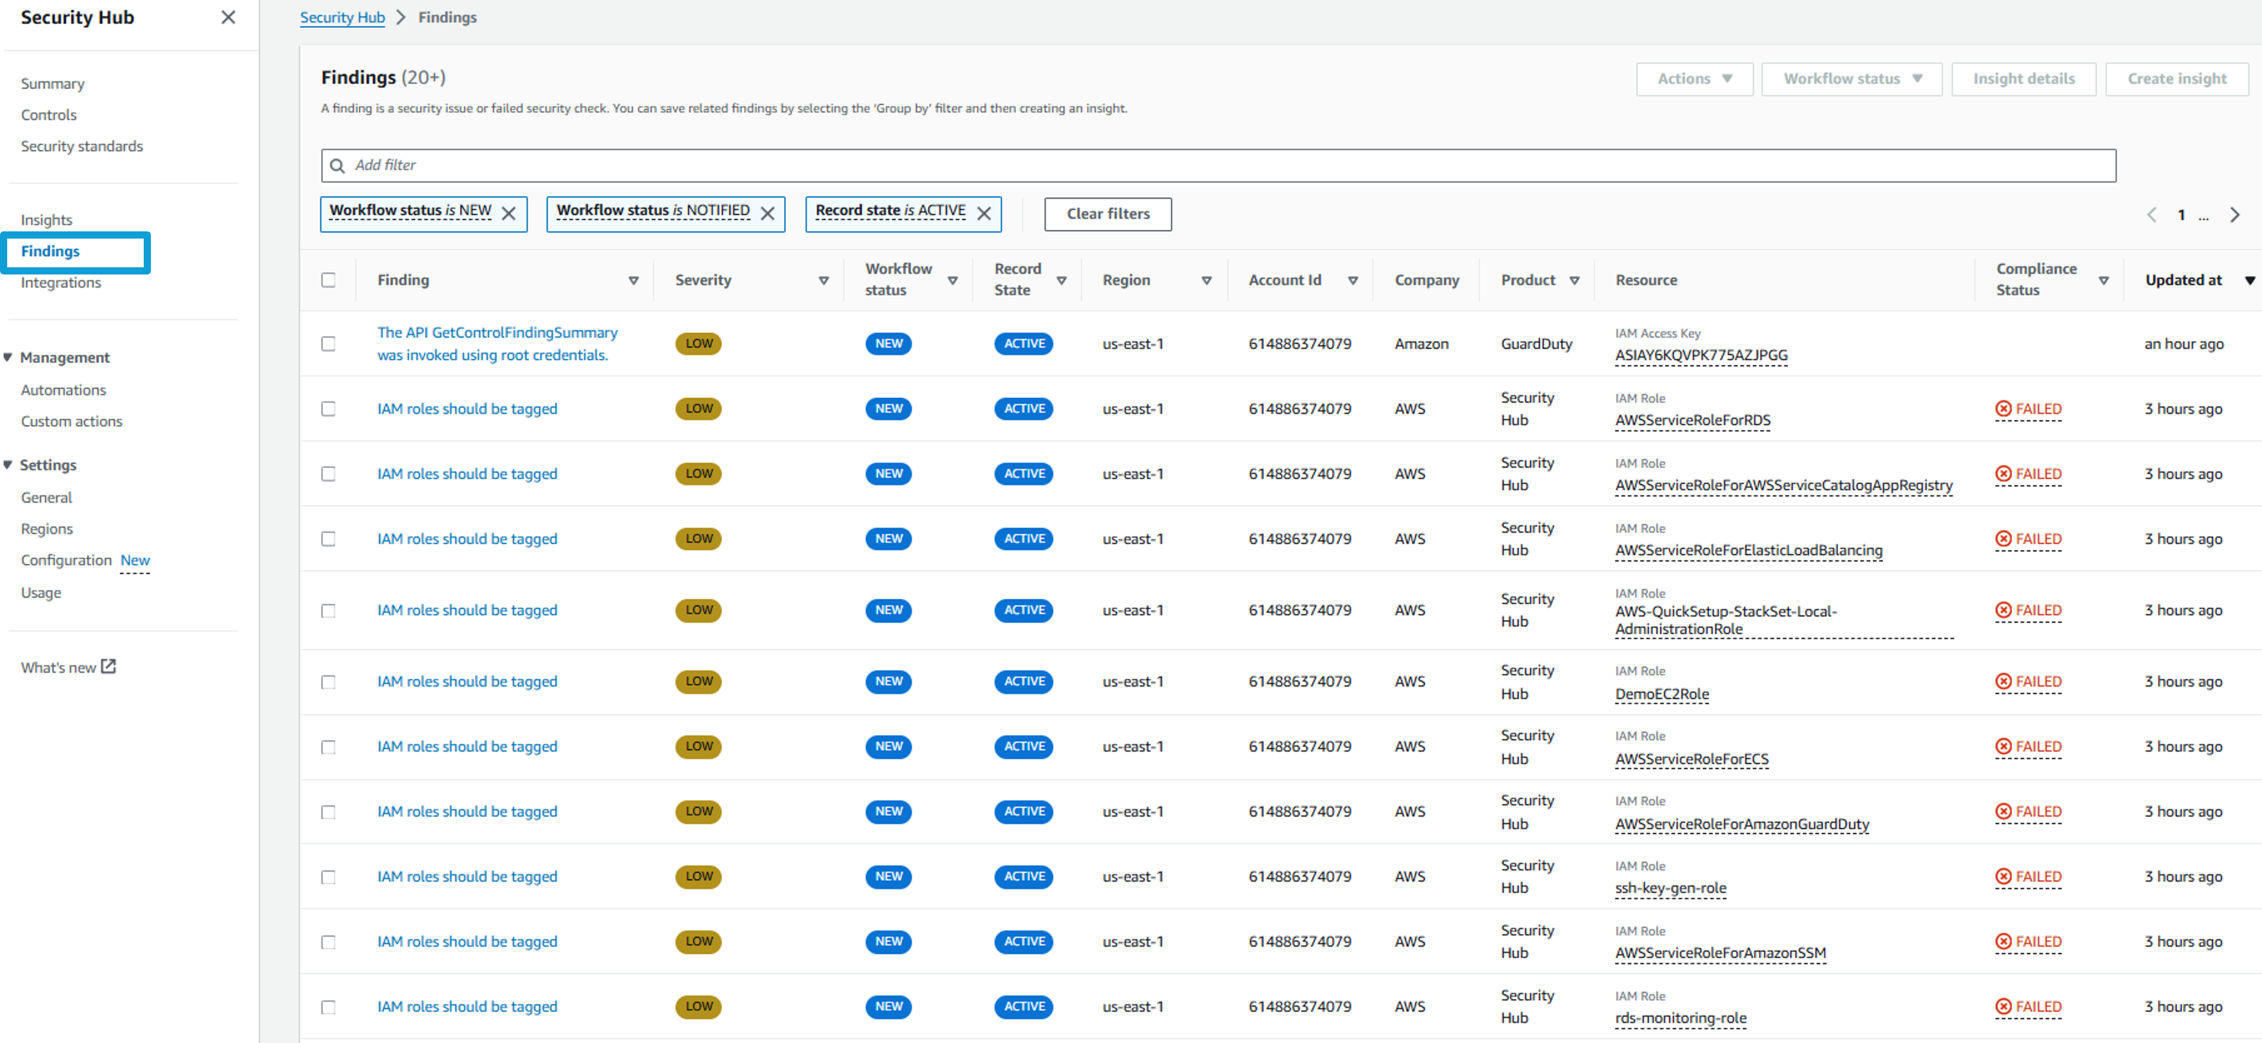Check the AWSServiceRoleForAWSServiceCatalogAppRegistry row
Image resolution: width=2262 pixels, height=1043 pixels.
click(328, 474)
